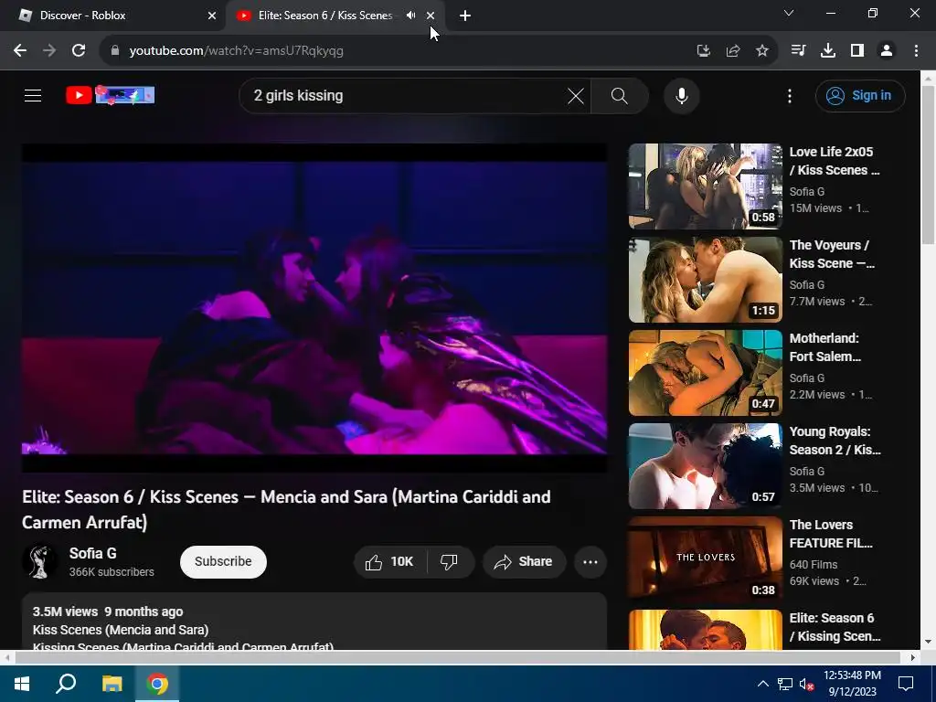
Task: Click the Sign in button
Action: click(x=859, y=95)
